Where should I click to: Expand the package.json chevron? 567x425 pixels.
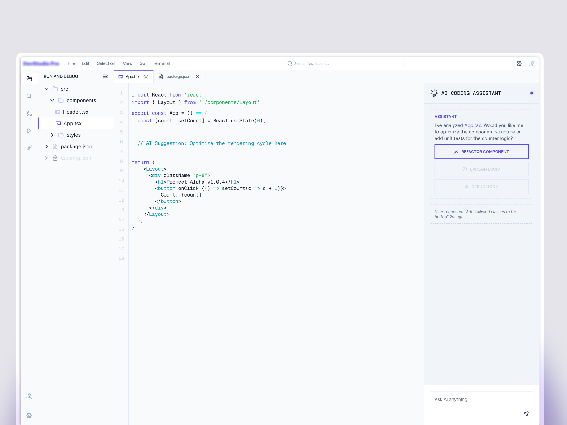pyautogui.click(x=46, y=146)
